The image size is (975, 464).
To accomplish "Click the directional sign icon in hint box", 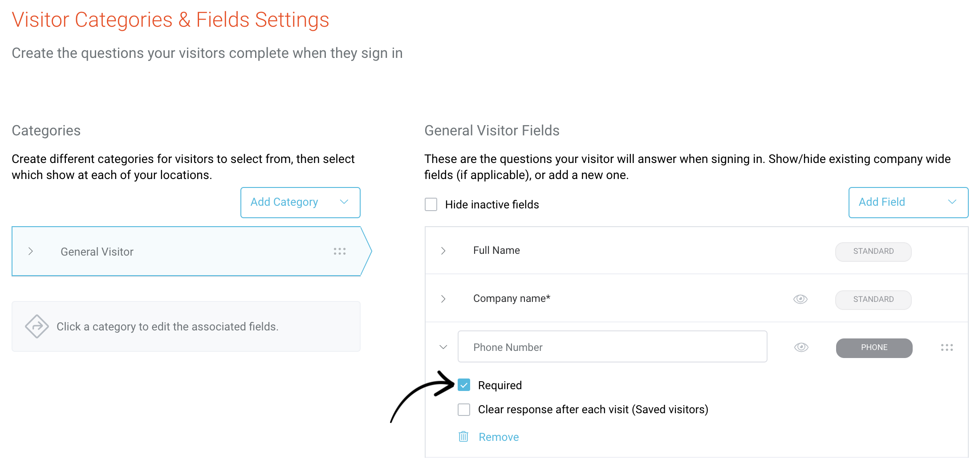I will pyautogui.click(x=37, y=326).
